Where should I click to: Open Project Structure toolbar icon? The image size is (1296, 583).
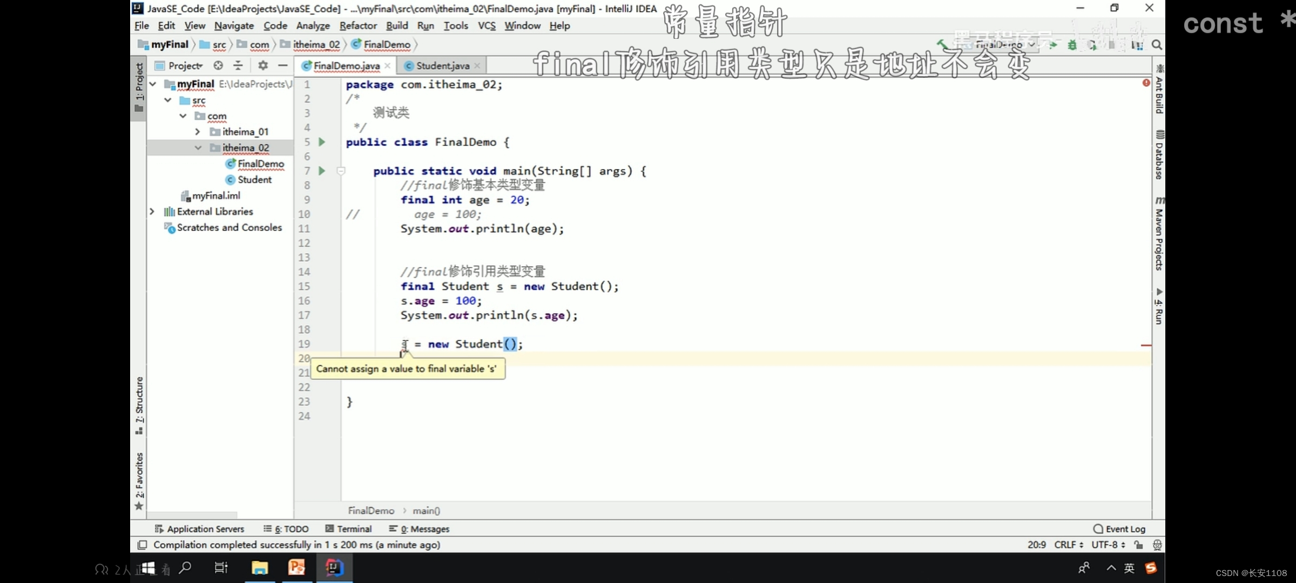[x=1137, y=45]
